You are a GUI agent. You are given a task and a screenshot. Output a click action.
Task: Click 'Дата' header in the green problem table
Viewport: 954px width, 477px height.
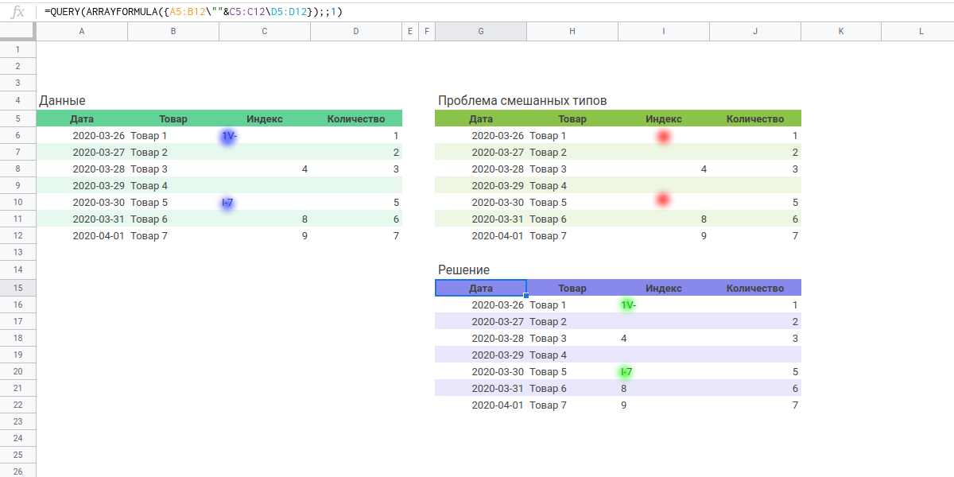pos(481,119)
